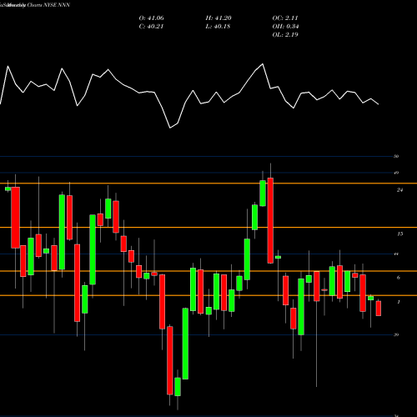Select the open price 'O: 41.06'
This screenshot has height=417, width=417.
(152, 18)
